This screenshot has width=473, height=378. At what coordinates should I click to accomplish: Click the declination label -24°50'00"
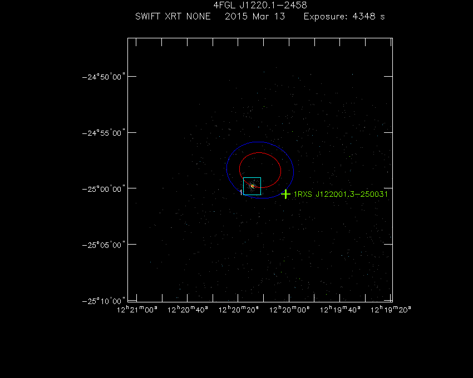point(104,77)
